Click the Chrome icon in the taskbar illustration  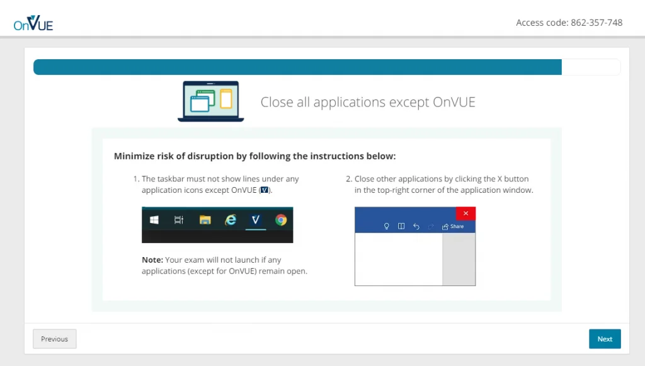coord(281,220)
